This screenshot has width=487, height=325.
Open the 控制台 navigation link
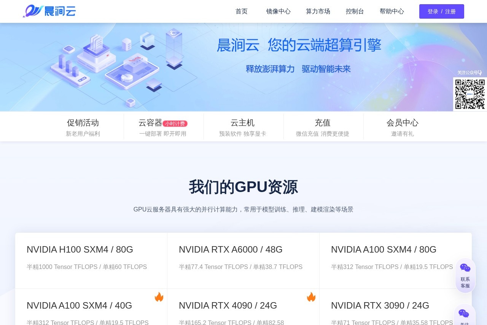pos(355,11)
